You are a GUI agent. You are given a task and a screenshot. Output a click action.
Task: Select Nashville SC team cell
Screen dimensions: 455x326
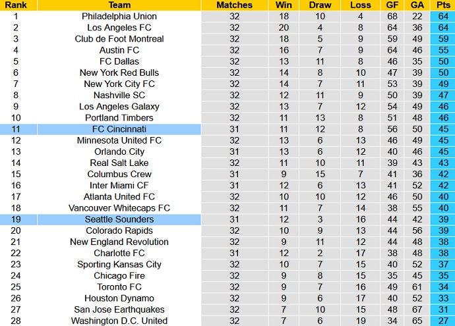click(x=119, y=95)
